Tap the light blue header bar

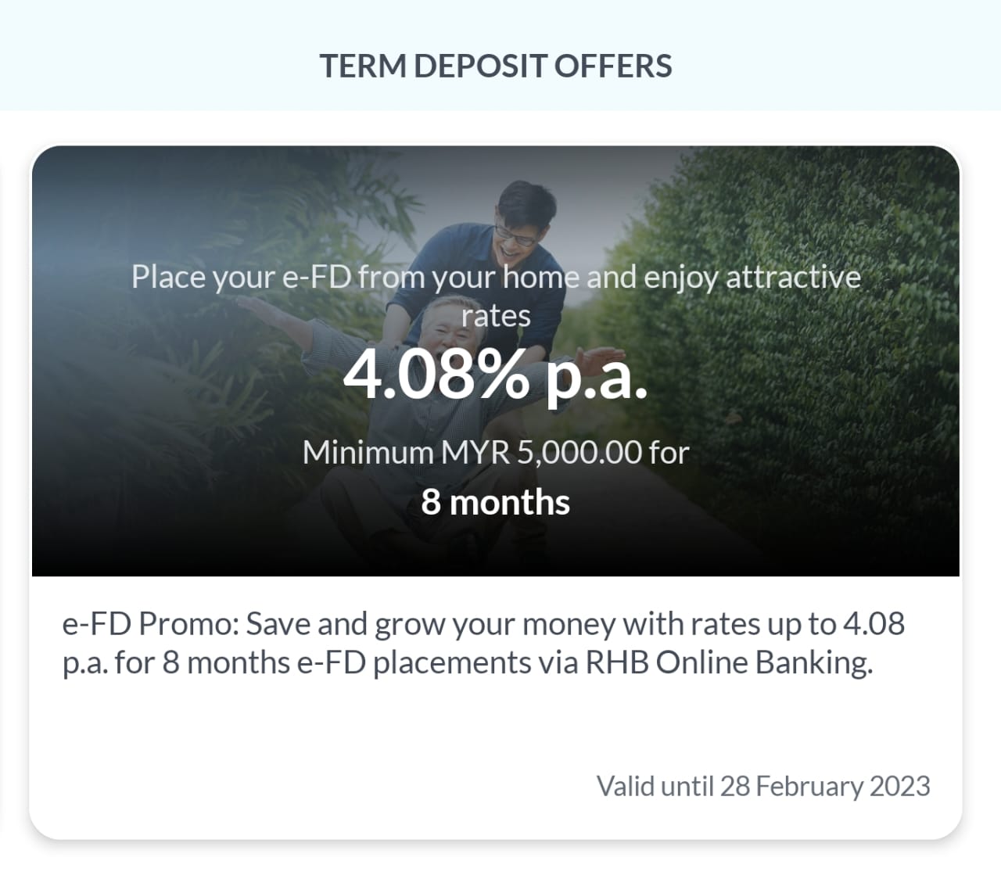click(x=500, y=55)
